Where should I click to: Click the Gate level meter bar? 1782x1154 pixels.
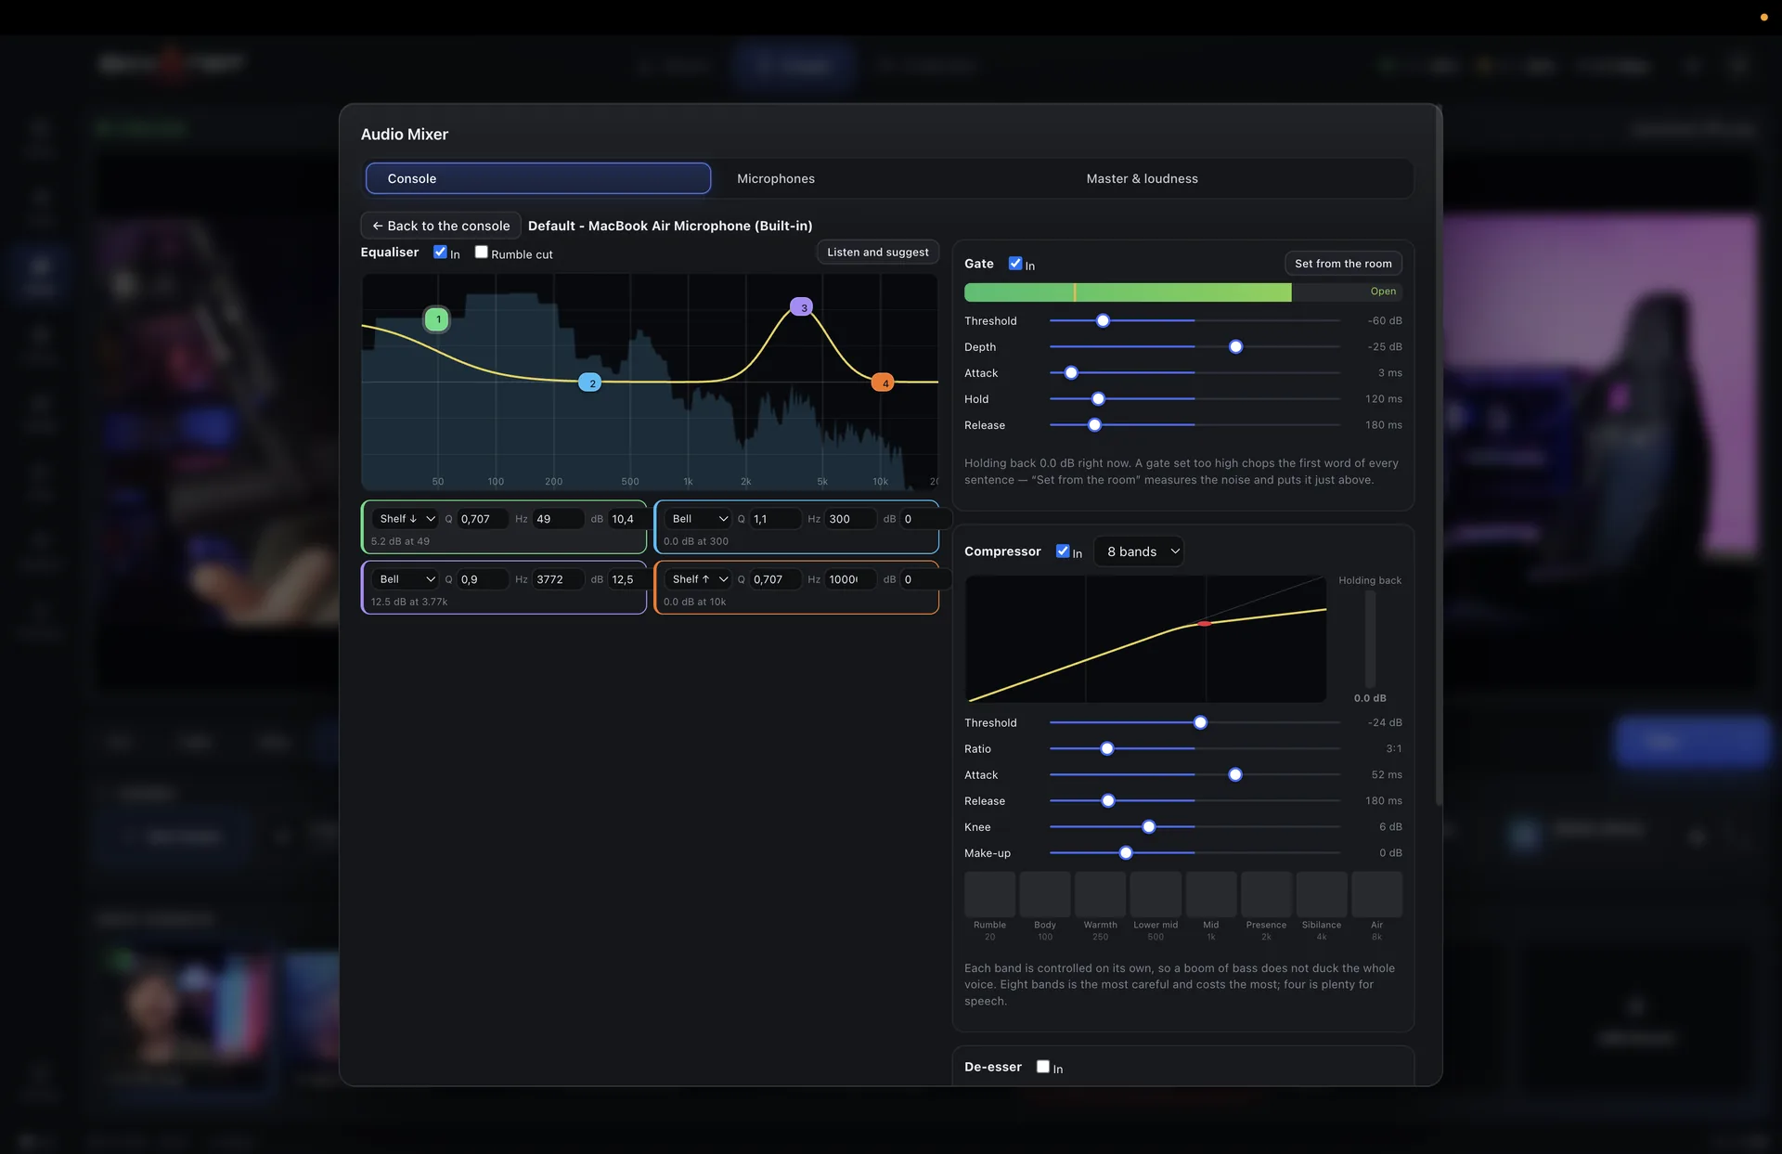click(1182, 292)
